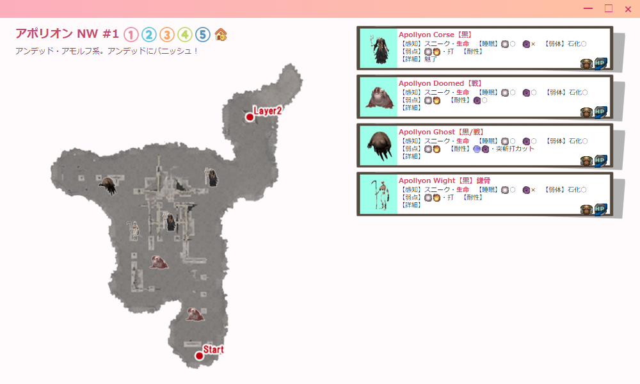The width and height of the screenshot is (640, 384).
Task: Click the home house icon
Action: click(x=221, y=35)
